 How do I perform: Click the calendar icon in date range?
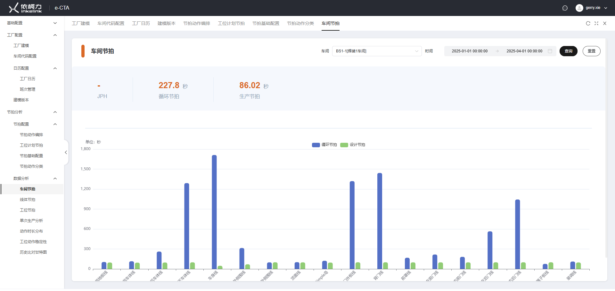[x=550, y=51]
